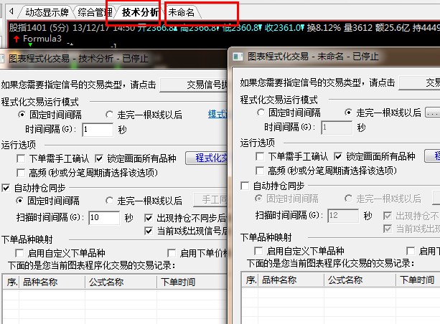Tick the 高频 option in 技术分析 dialog
The height and width of the screenshot is (324, 440).
(x=22, y=173)
